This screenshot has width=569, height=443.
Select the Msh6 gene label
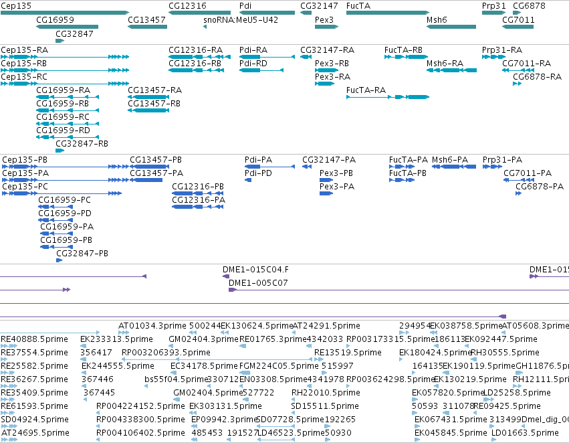pyautogui.click(x=437, y=20)
